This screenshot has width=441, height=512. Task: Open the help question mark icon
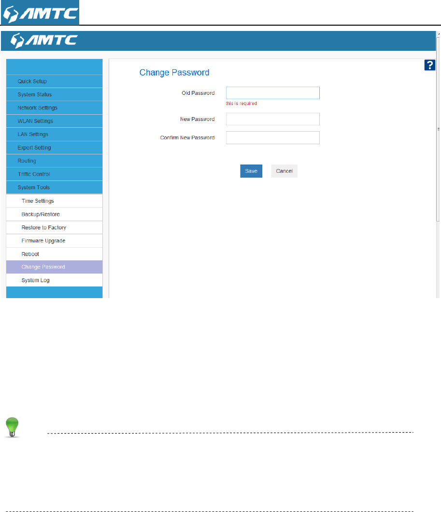[429, 65]
